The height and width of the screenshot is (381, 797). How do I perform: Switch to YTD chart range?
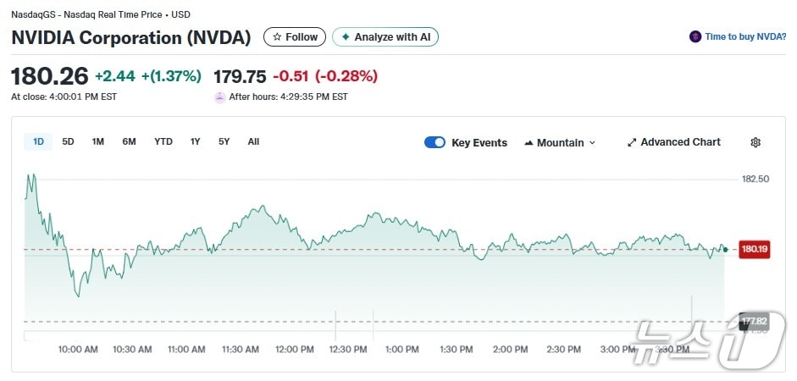[x=163, y=141]
